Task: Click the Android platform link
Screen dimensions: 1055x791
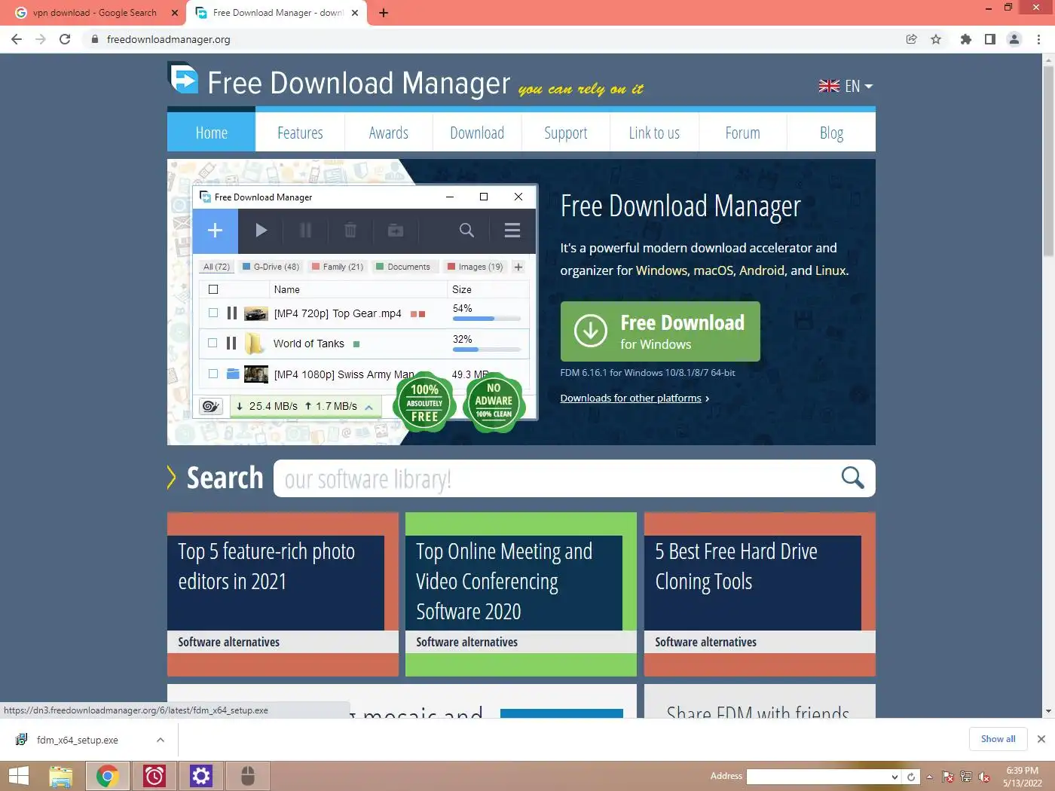Action: click(x=762, y=270)
